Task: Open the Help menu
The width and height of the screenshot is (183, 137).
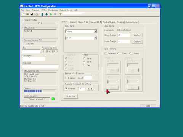Action: click(75, 10)
